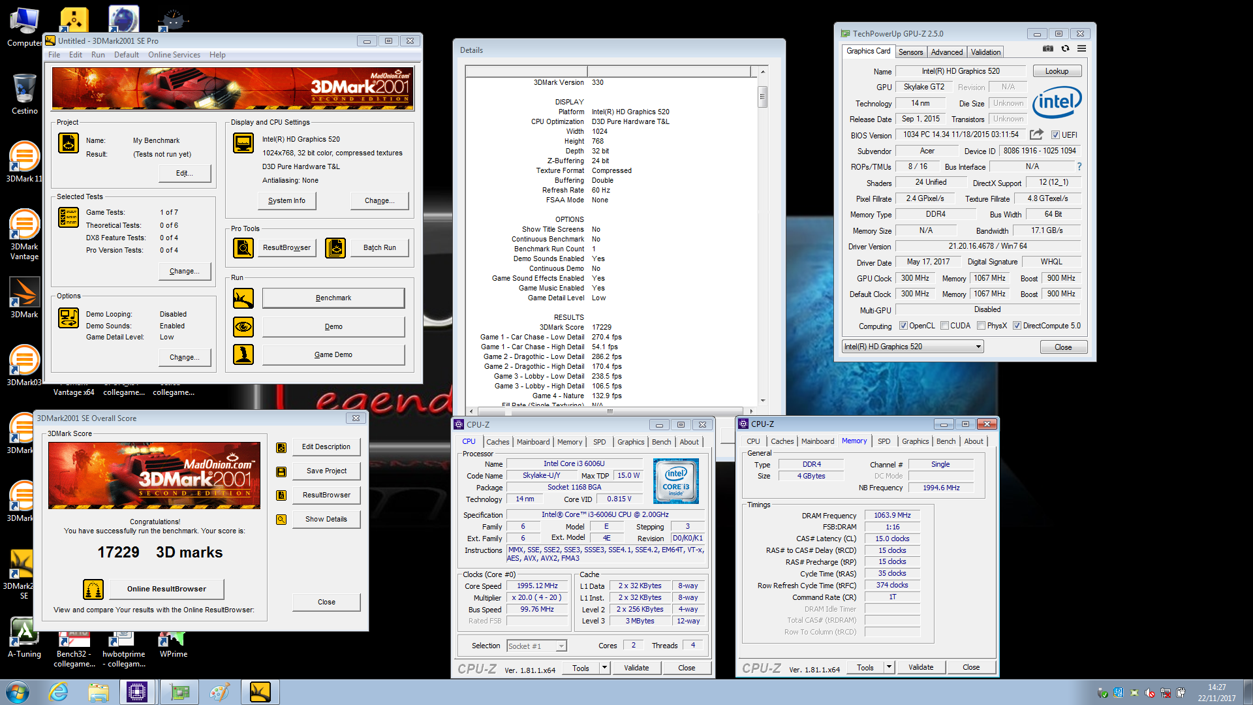Toggle the UEFI checkbox in GPU-Z
The height and width of the screenshot is (705, 1253).
pos(1055,135)
